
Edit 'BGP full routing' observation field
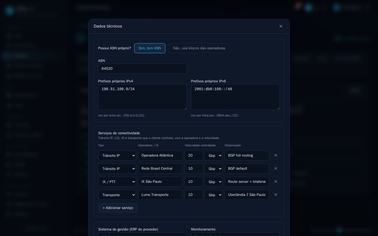(x=247, y=155)
